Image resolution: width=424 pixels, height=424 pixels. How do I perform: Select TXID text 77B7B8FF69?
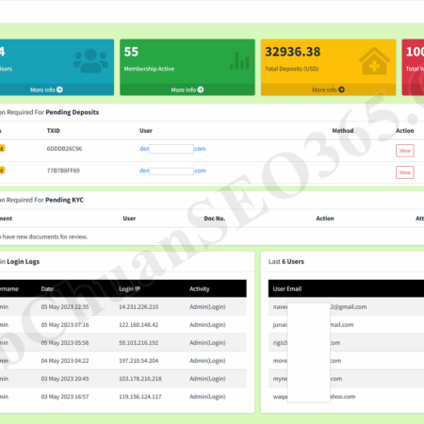pyautogui.click(x=63, y=171)
